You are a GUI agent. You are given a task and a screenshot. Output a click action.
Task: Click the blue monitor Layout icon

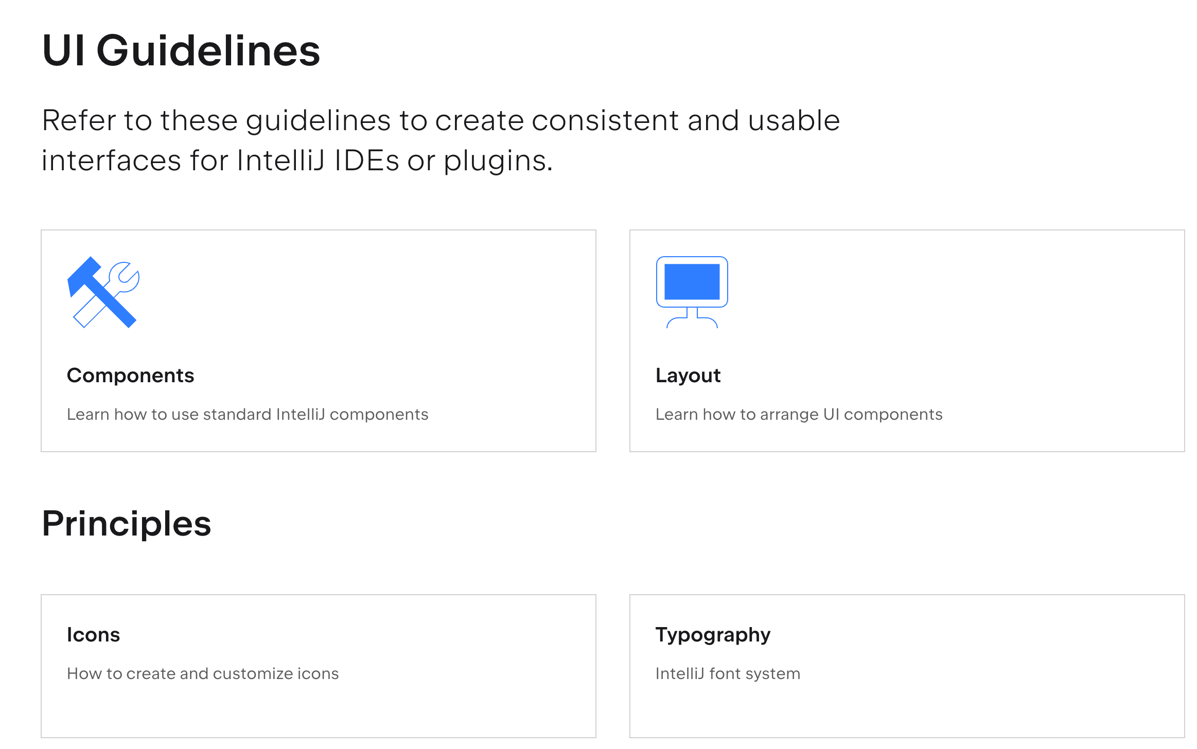click(692, 292)
